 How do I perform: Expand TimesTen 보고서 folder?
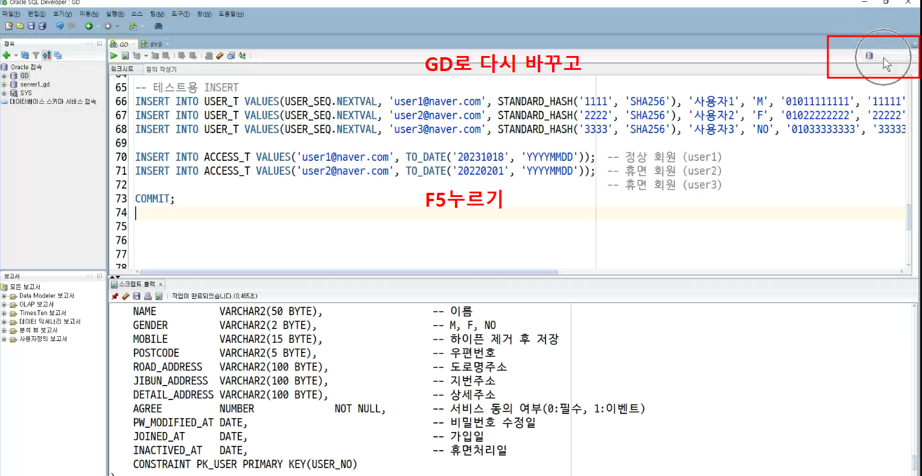tap(4, 313)
